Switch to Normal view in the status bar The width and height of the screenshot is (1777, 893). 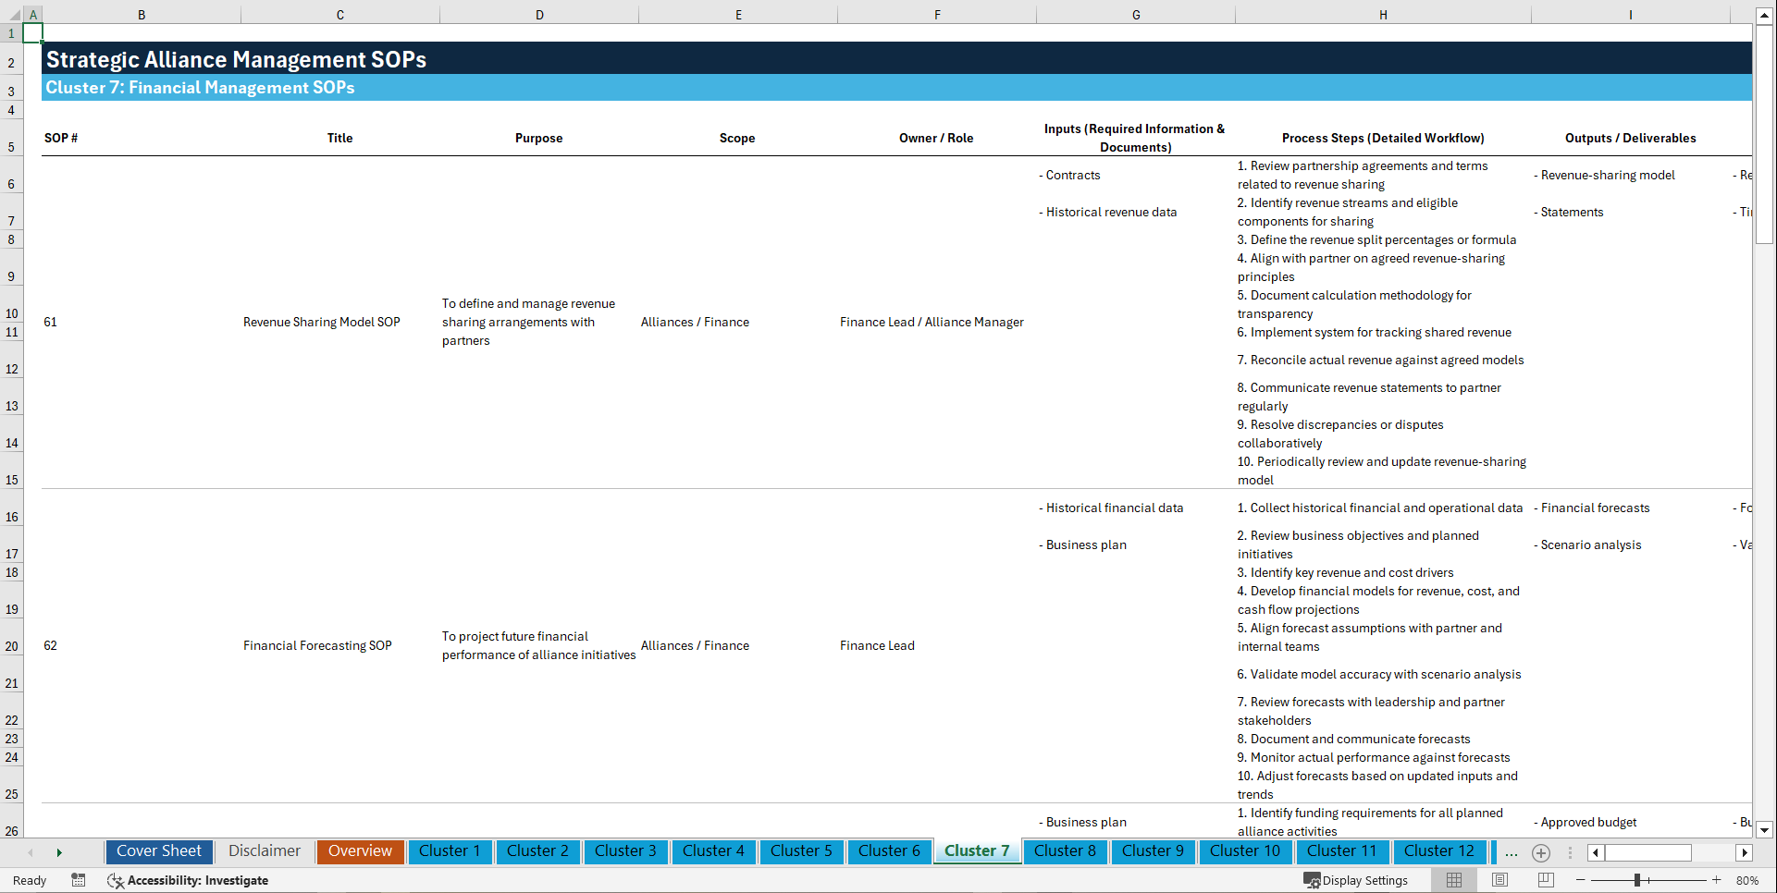(1453, 880)
